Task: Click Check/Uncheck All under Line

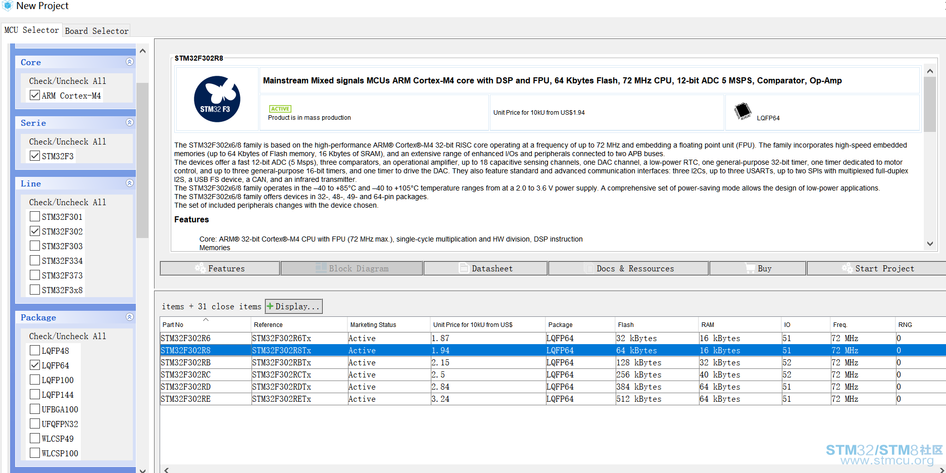Action: pyautogui.click(x=68, y=202)
